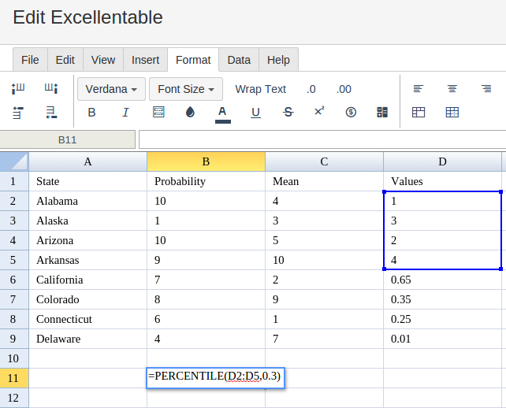Toggle bold formatting

tap(91, 113)
